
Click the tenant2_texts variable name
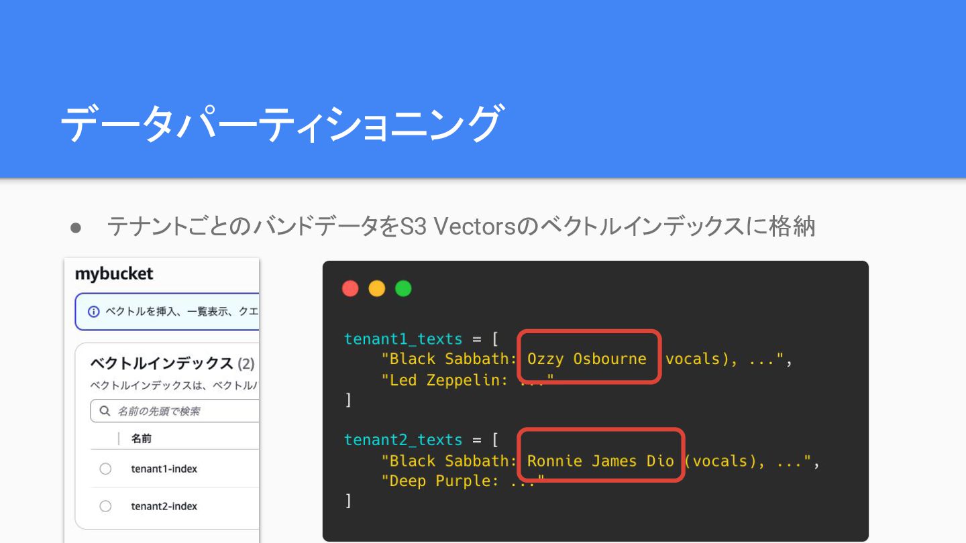click(403, 440)
